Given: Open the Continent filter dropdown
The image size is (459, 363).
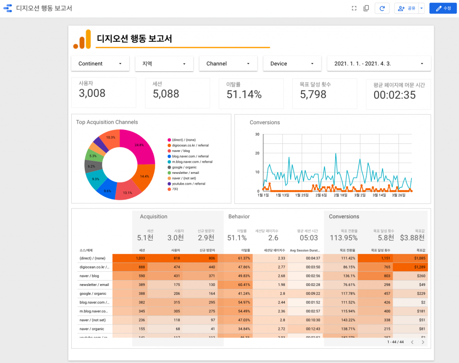Looking at the screenshot, I should pos(100,64).
